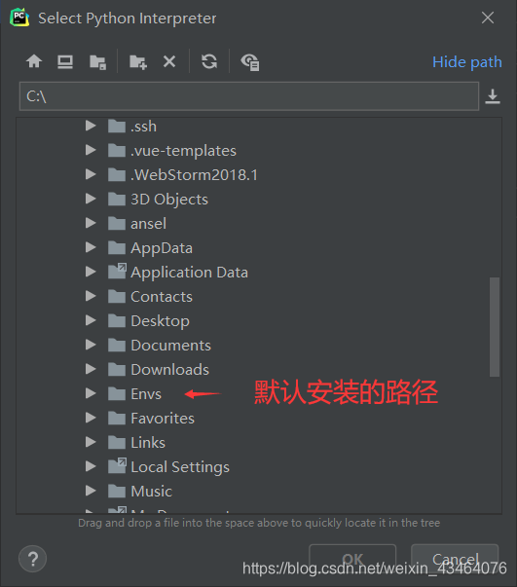
Task: Click the Hide path link
Action: click(x=466, y=61)
